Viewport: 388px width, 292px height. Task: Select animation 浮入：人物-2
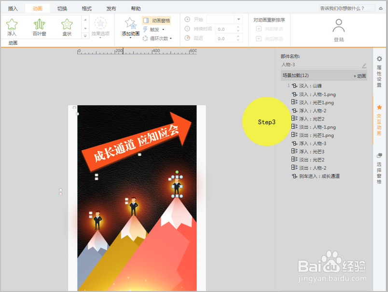click(x=313, y=111)
